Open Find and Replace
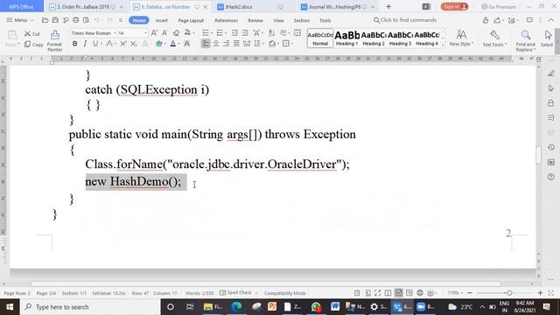Viewport: 560px width, 315px height. 525,41
